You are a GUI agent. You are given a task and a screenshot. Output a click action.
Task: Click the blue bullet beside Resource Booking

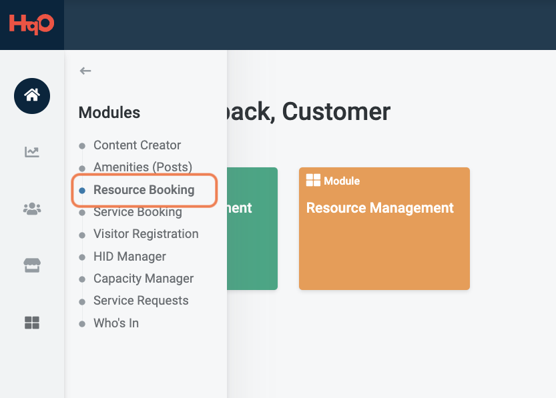click(82, 190)
